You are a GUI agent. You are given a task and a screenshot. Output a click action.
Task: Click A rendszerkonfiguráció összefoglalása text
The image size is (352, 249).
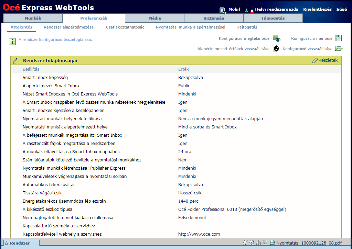tap(55, 40)
